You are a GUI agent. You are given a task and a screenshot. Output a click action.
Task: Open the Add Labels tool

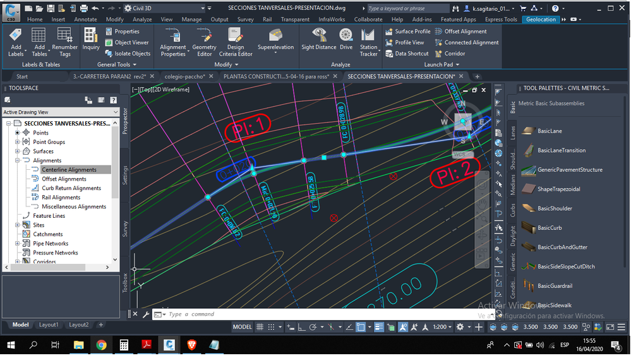coord(16,43)
